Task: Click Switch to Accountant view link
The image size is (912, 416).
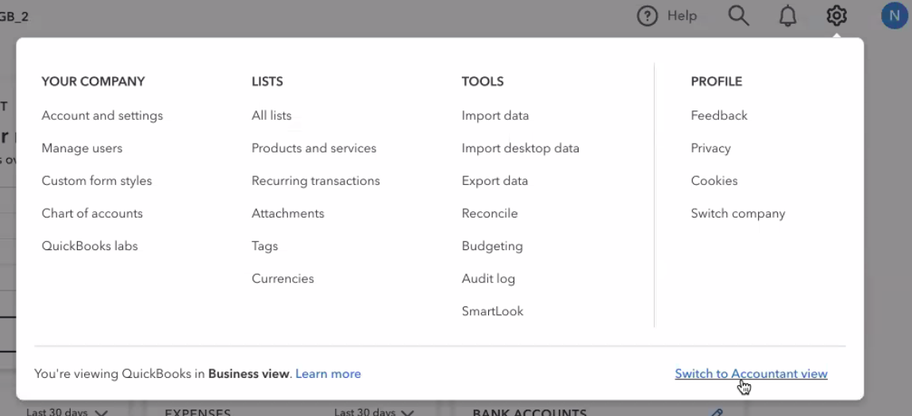Action: [x=750, y=373]
